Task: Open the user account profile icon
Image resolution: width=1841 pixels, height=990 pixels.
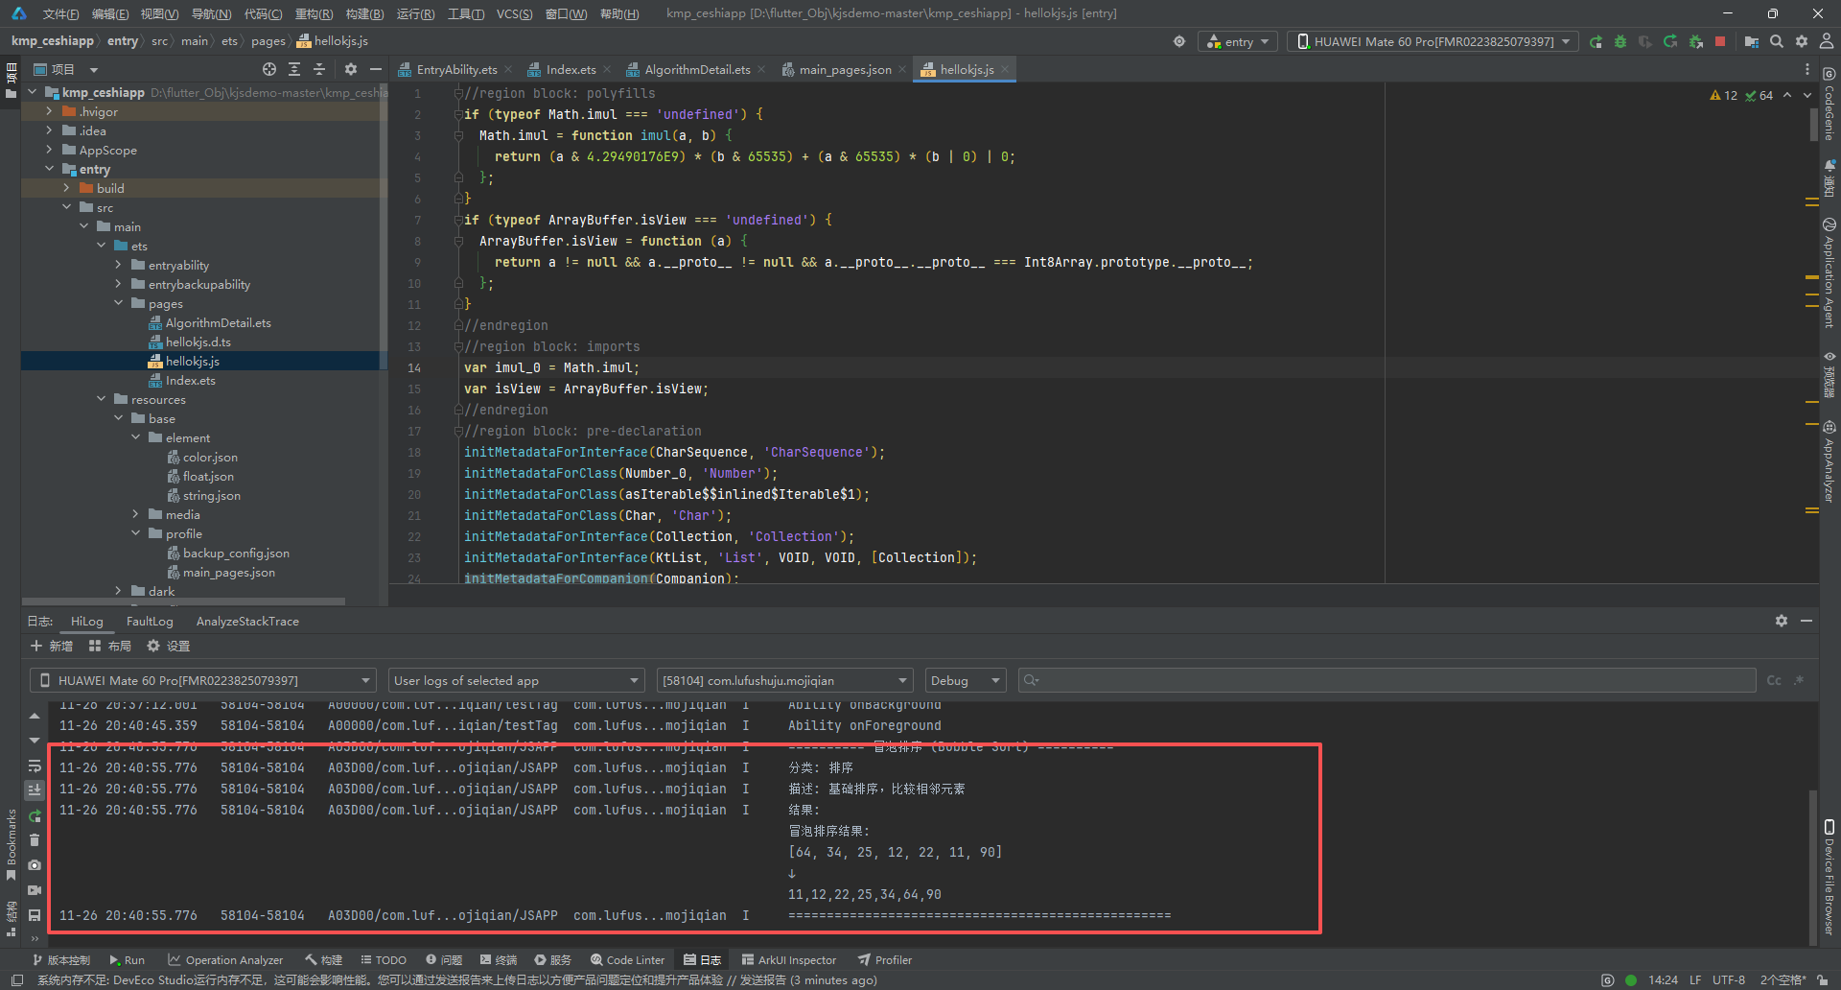Action: click(1827, 41)
